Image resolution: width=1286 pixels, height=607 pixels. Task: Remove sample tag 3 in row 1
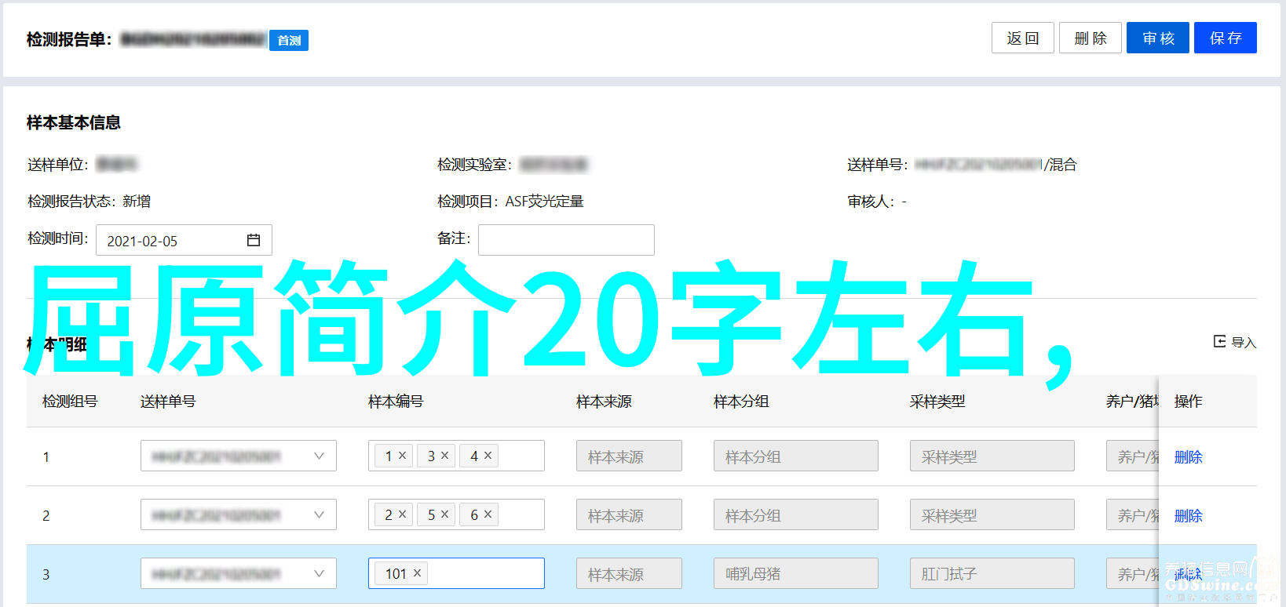pos(444,455)
